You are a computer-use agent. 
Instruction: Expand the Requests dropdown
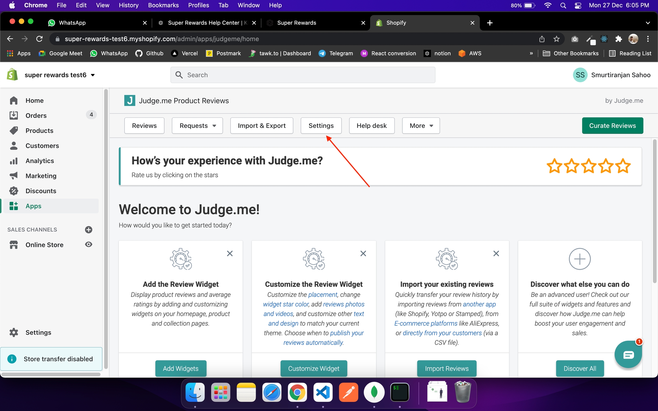pyautogui.click(x=197, y=126)
